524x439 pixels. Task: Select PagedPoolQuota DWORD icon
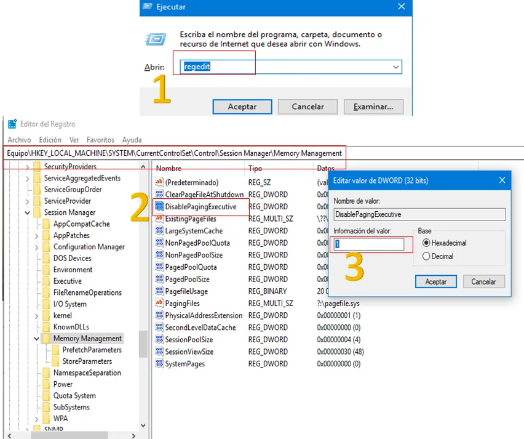tap(159, 267)
